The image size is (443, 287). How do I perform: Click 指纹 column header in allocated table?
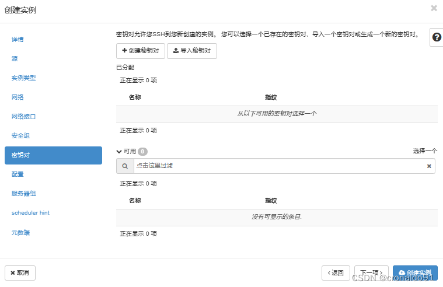coord(271,97)
